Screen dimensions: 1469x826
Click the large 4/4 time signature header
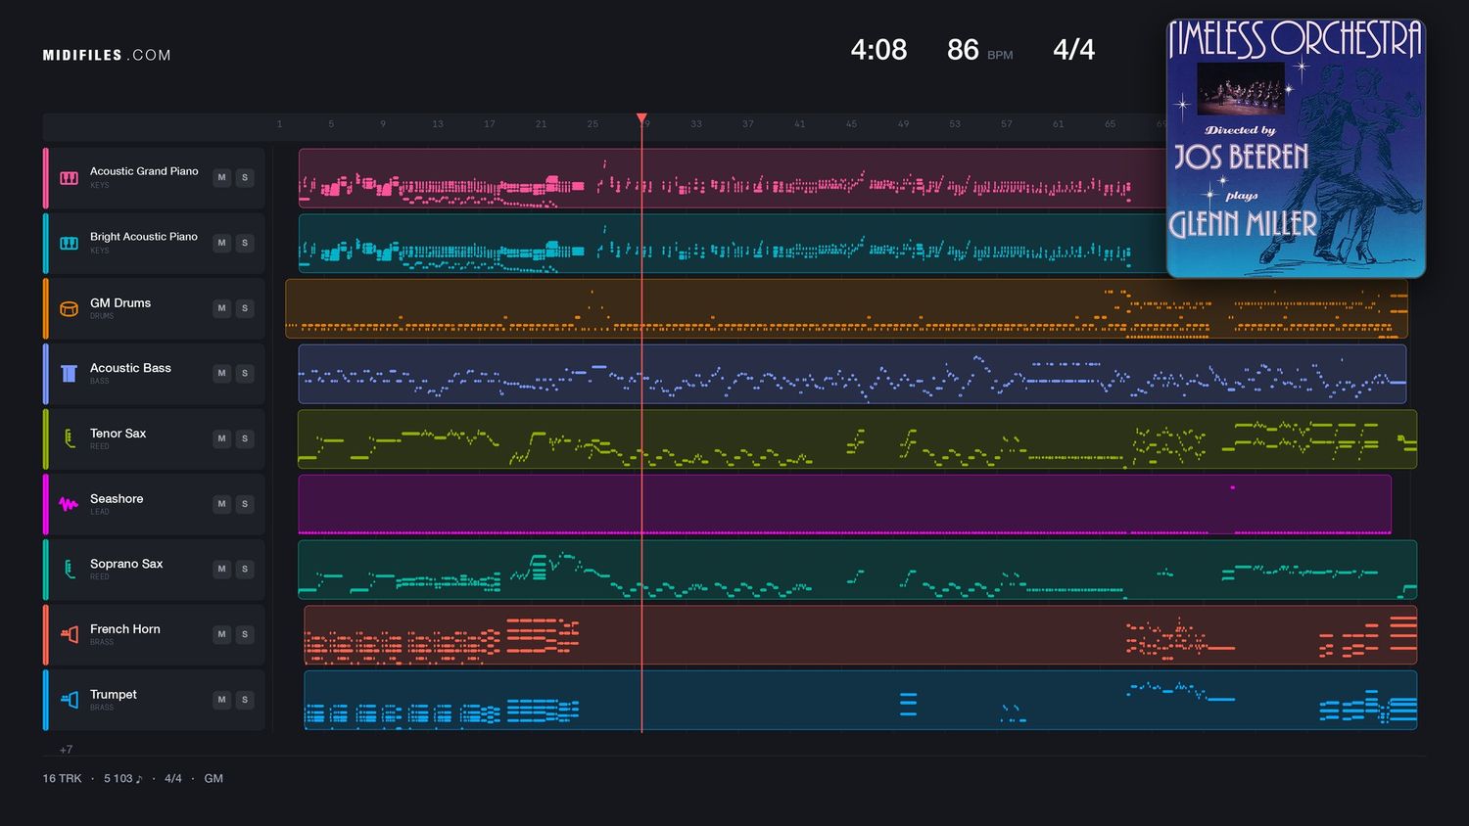pos(1073,50)
